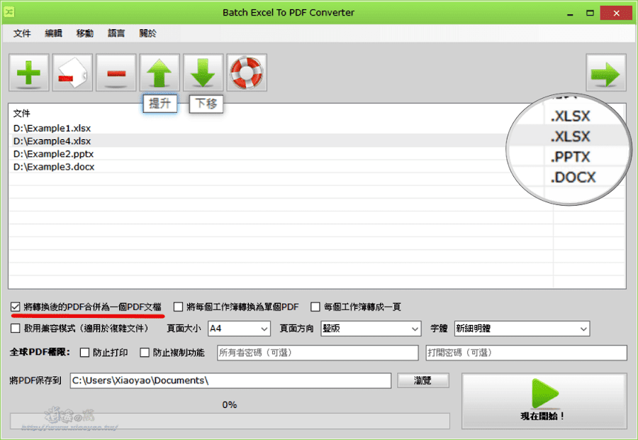Screen dimensions: 638x440
Task: Click the remove selected file icon
Action: point(72,72)
